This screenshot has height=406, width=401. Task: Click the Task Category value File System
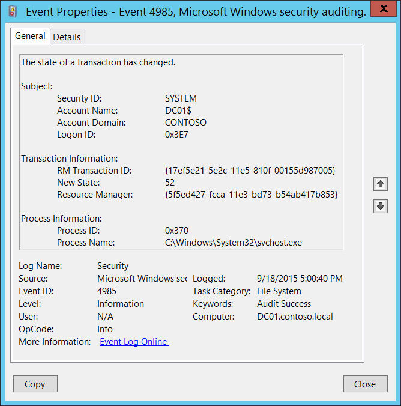(x=279, y=291)
